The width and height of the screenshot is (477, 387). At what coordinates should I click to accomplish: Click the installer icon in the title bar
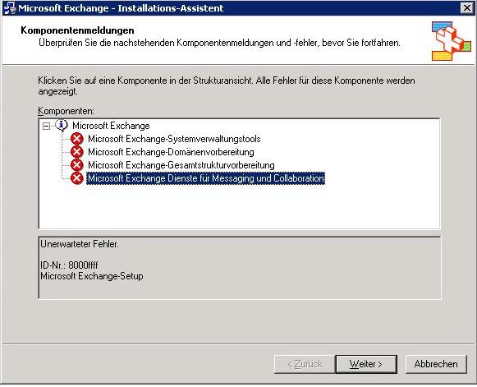10,8
